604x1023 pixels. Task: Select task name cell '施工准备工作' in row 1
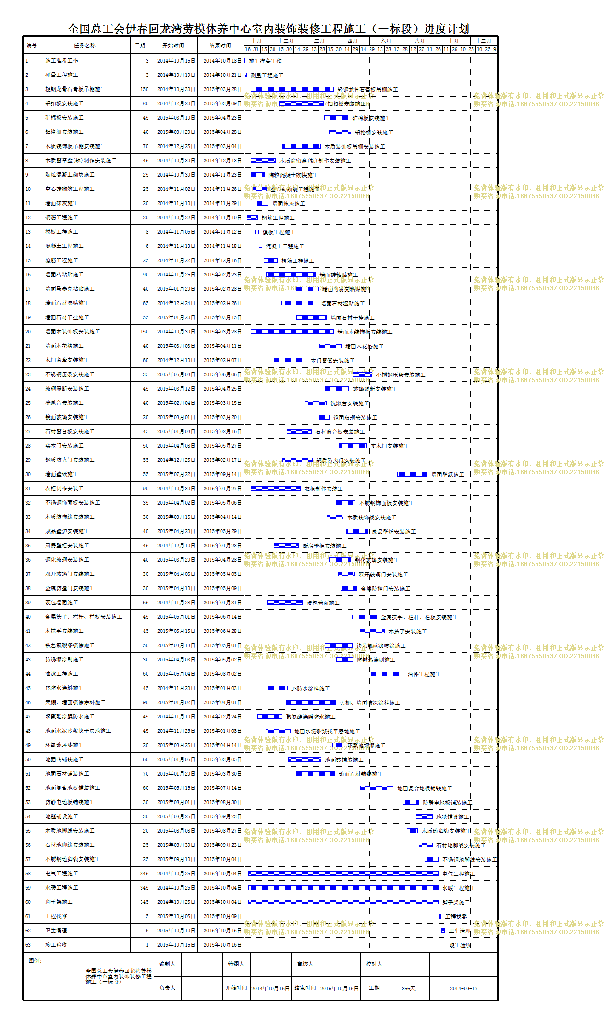coord(85,61)
